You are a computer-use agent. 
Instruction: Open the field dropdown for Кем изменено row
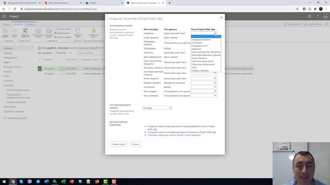(204, 96)
